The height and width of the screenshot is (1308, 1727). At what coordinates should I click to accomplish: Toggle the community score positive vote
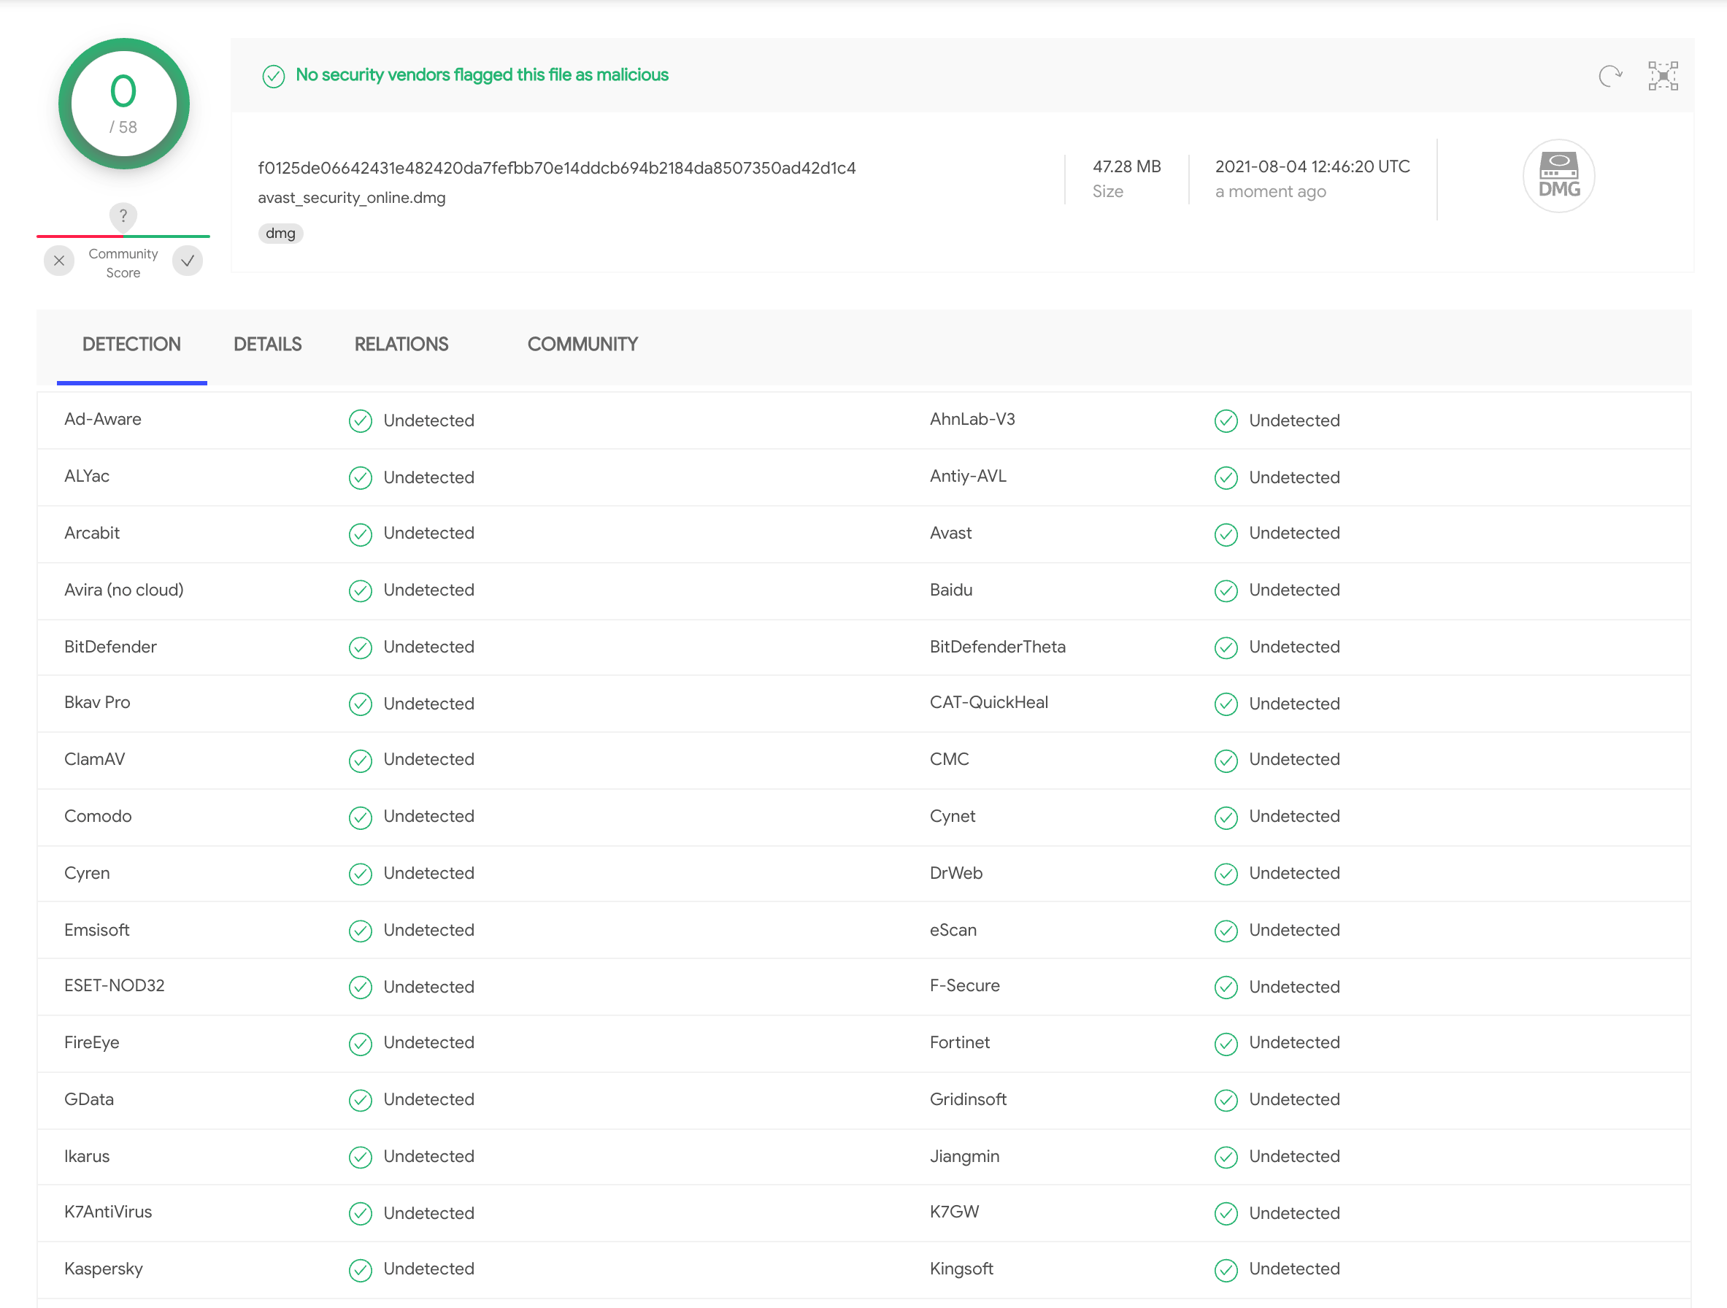coord(191,260)
